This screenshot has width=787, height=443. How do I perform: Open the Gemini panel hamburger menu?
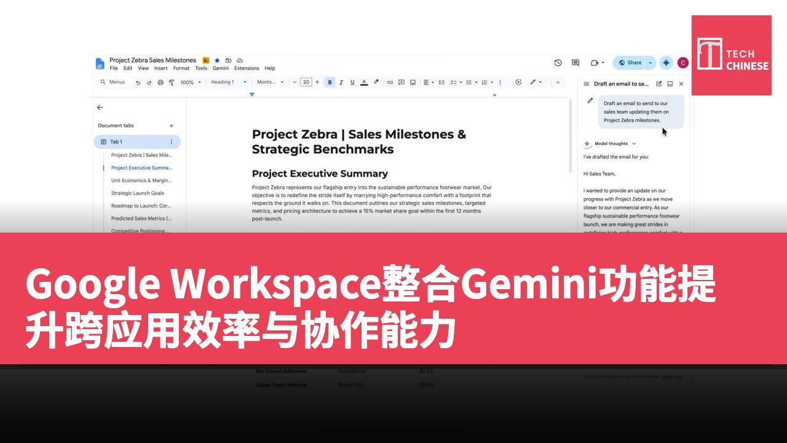pos(587,84)
